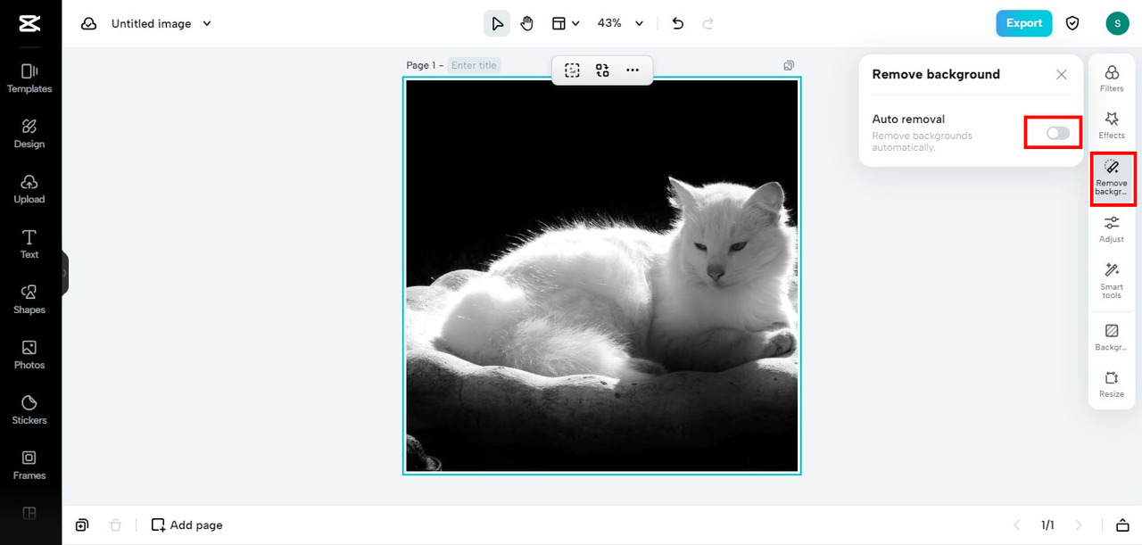Open the three-dot more options menu
1142x545 pixels.
point(633,70)
